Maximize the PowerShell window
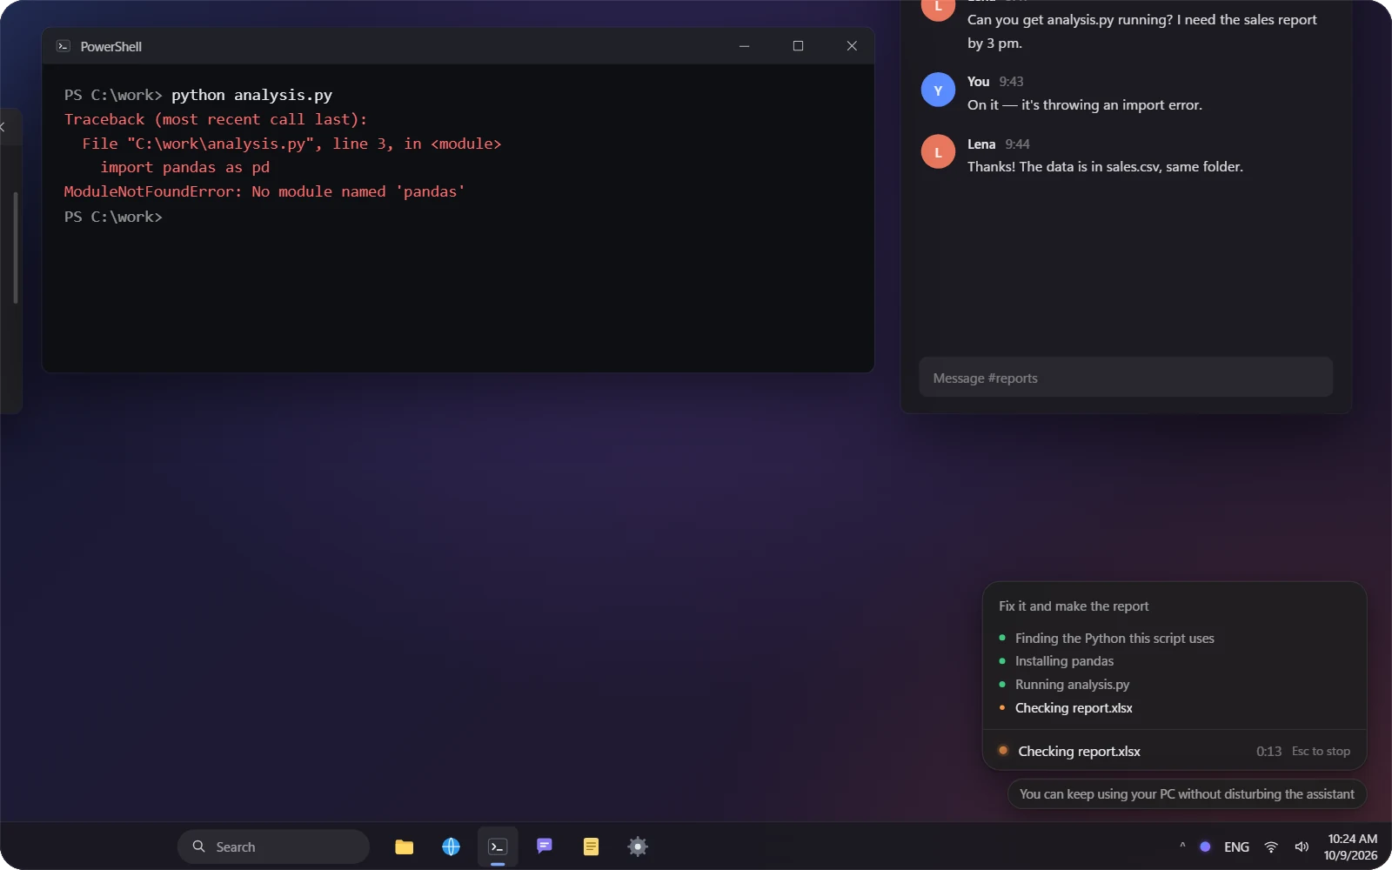 [798, 46]
